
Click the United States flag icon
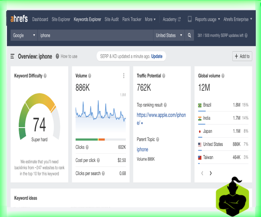point(200,145)
